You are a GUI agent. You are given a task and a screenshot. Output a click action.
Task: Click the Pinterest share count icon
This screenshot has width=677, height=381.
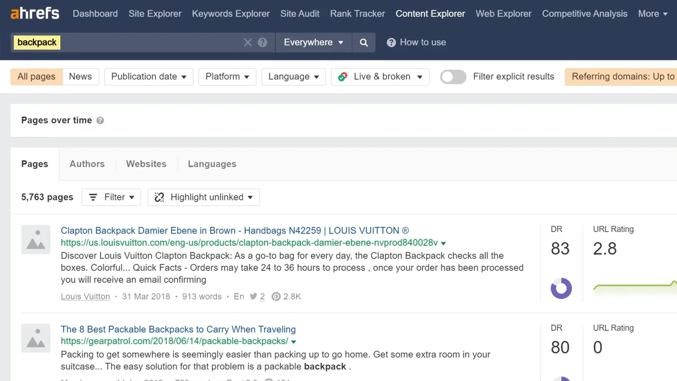[276, 297]
